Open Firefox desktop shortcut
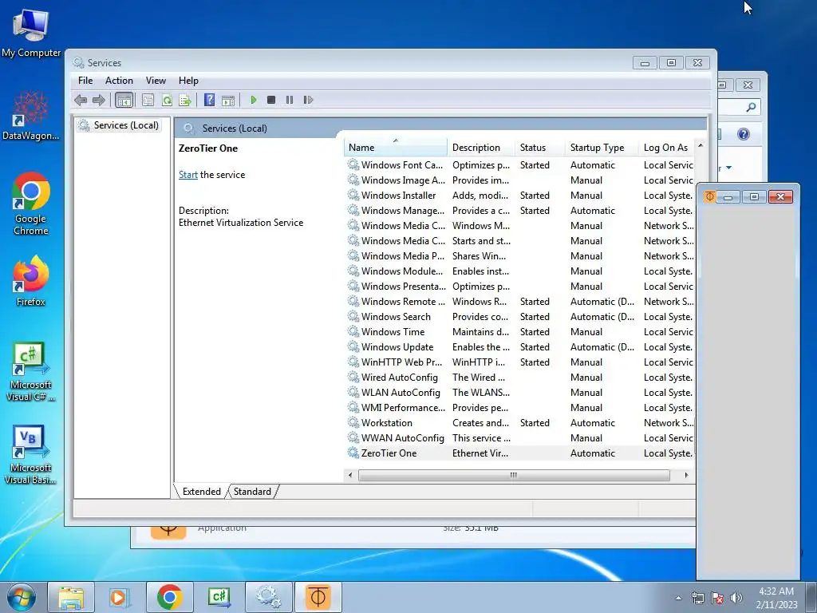The image size is (817, 613). (x=31, y=282)
